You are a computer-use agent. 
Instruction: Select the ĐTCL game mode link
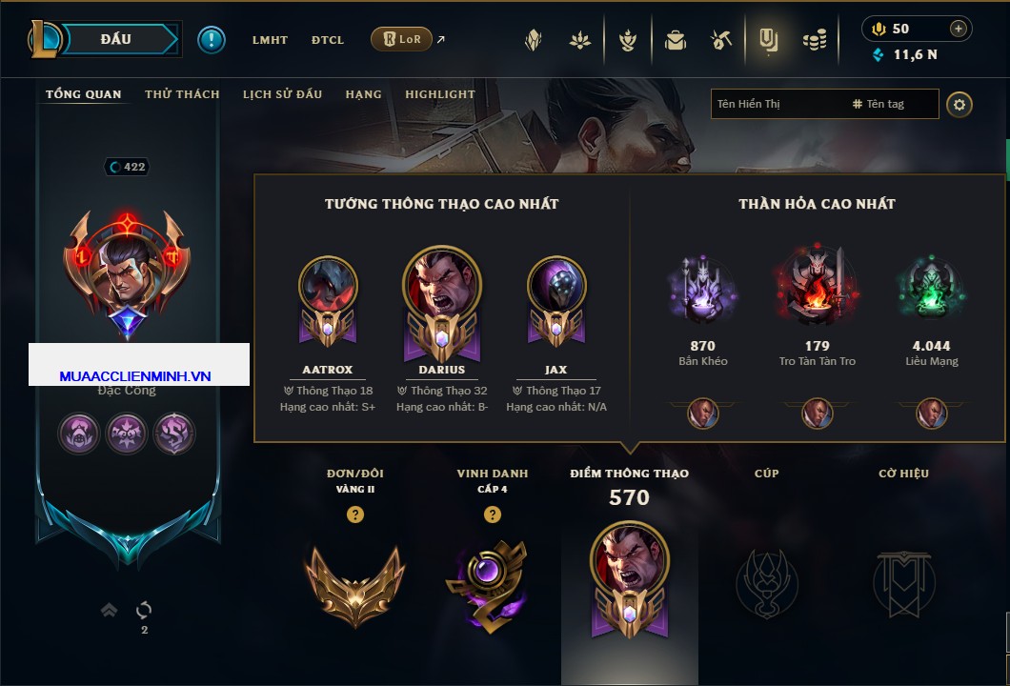(x=327, y=40)
